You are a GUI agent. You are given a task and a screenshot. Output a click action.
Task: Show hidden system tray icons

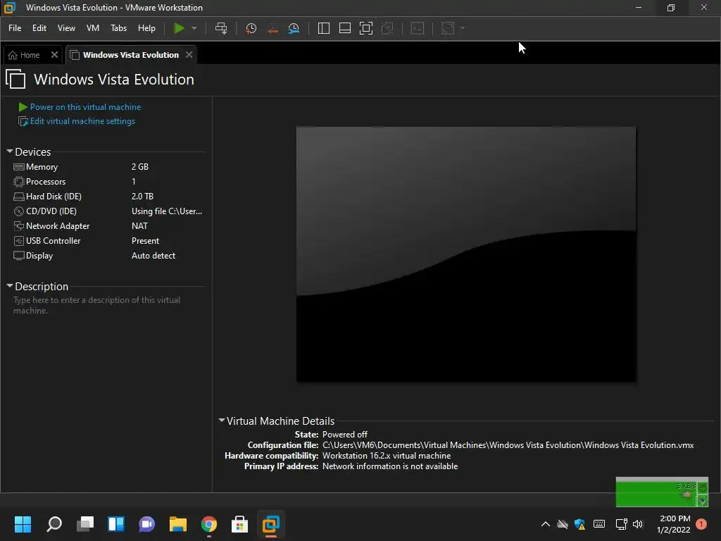[546, 524]
